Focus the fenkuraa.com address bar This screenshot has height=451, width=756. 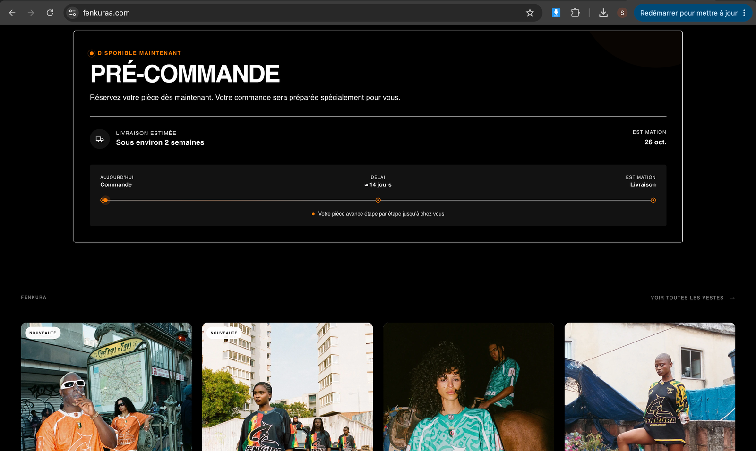302,13
